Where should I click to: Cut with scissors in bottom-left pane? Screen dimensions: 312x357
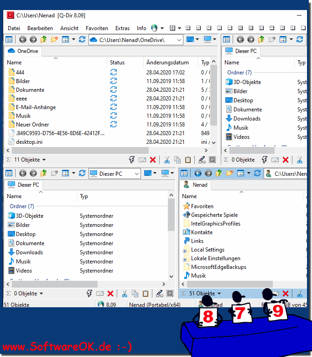pyautogui.click(x=125, y=294)
